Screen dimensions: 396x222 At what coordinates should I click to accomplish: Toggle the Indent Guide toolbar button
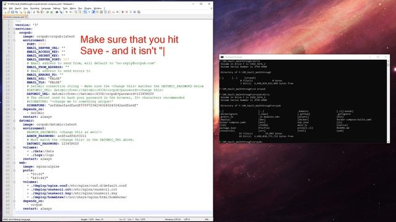[x=93, y=12]
